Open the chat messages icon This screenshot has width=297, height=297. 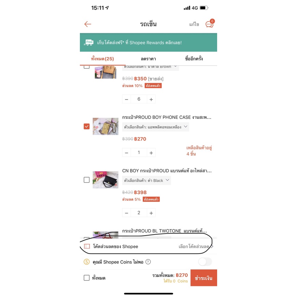coord(210,24)
